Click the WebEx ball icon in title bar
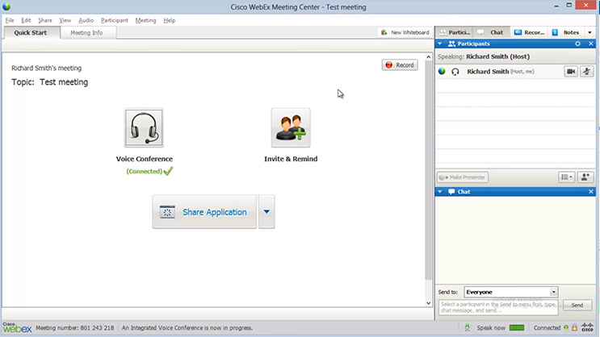The height and width of the screenshot is (337, 600). coord(6,7)
